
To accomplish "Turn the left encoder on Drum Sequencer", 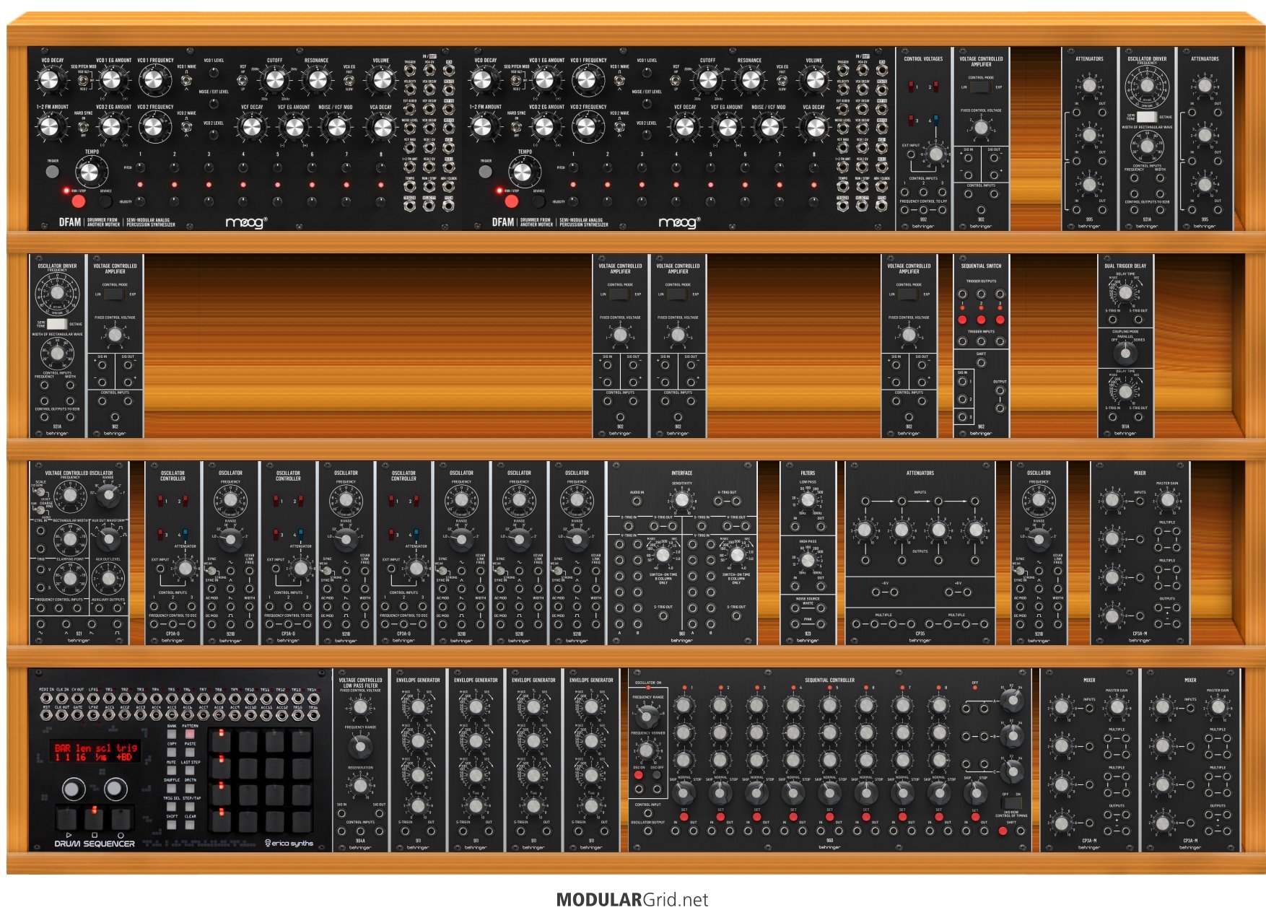I will tap(72, 789).
